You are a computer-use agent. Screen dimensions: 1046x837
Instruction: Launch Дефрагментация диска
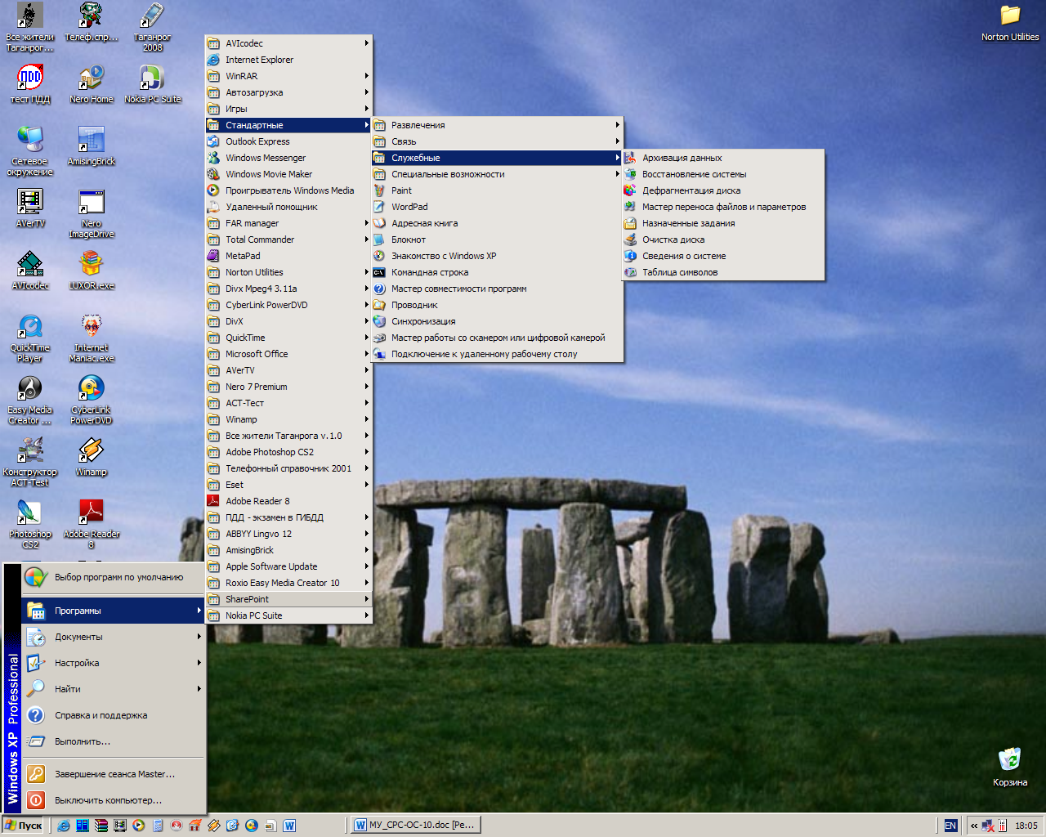(x=723, y=190)
